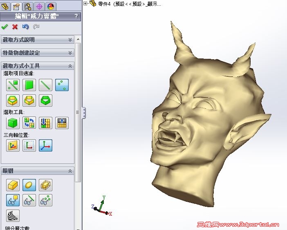This screenshot has height=230, width=287.
Task: Click the property panel vertical scrollbar thumb
Action: click(78, 112)
